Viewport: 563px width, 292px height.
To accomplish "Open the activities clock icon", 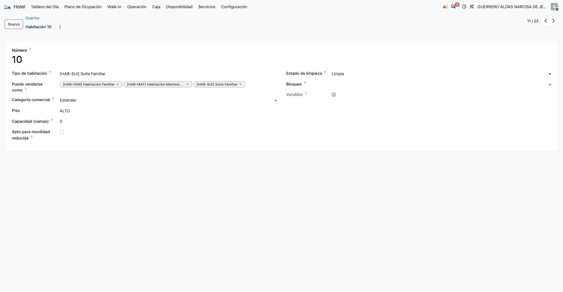I will coord(464,7).
